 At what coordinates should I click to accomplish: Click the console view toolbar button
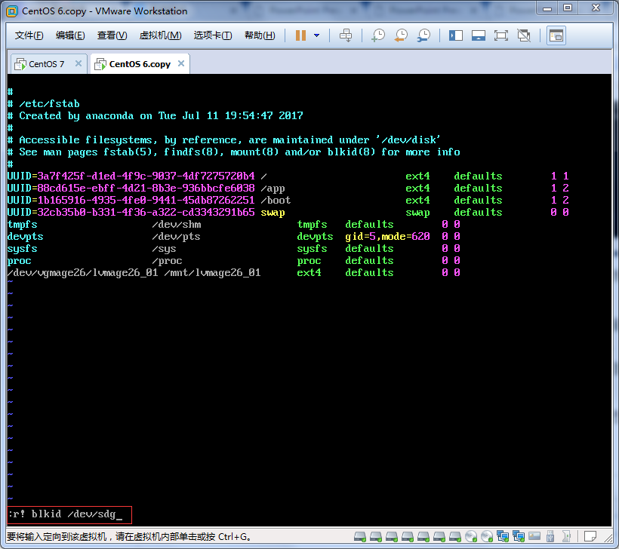pos(556,35)
